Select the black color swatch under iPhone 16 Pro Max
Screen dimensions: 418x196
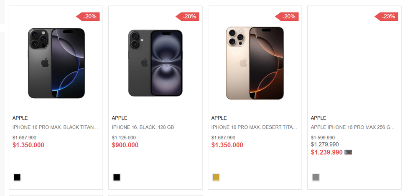tap(17, 177)
